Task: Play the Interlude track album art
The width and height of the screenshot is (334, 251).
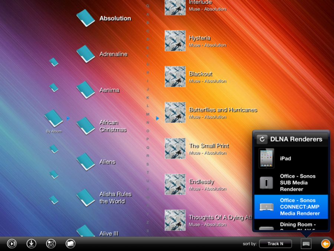Action: coord(175,7)
